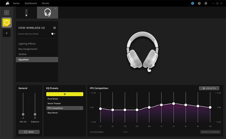This screenshot has height=139, width=226.
Task: Select the Equalizer section
Action: (x=37, y=60)
